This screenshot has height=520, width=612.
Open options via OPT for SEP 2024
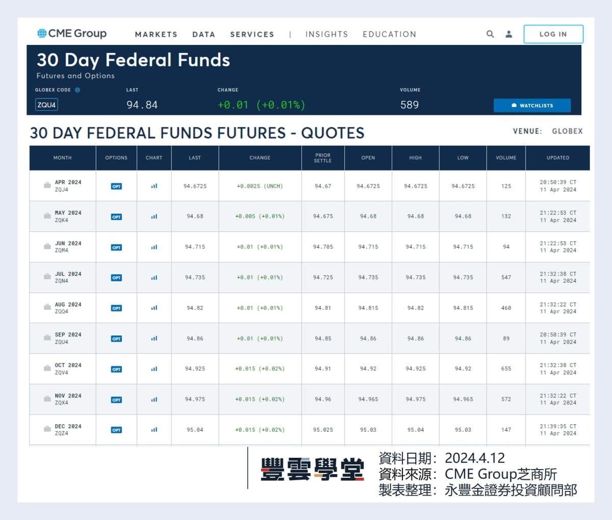(116, 338)
